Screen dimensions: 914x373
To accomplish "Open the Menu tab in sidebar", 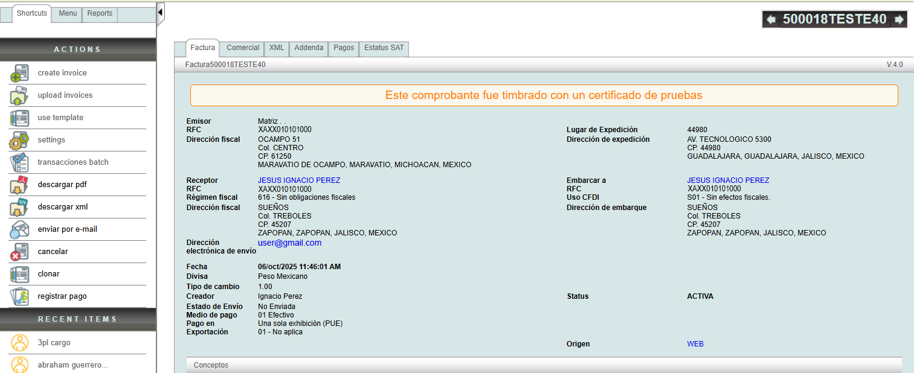I will pyautogui.click(x=68, y=13).
